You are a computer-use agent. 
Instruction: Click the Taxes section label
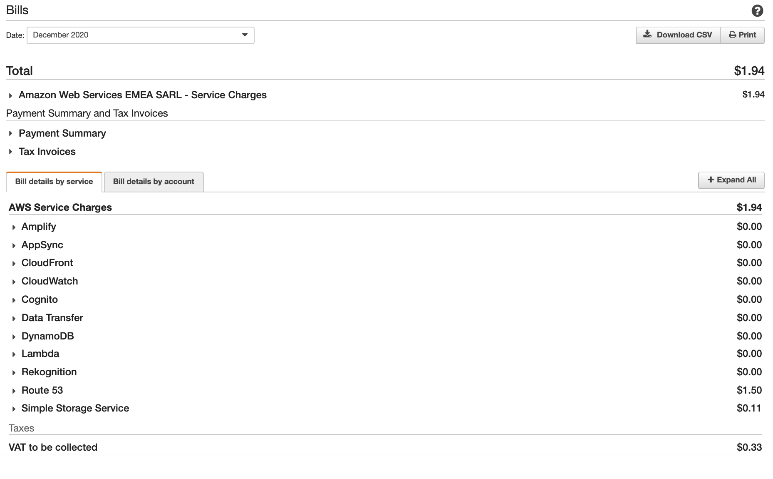click(22, 428)
